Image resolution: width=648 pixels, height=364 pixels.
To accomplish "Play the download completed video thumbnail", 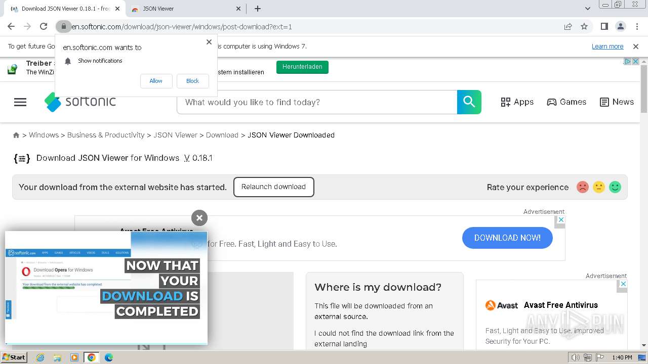I will click(x=106, y=288).
